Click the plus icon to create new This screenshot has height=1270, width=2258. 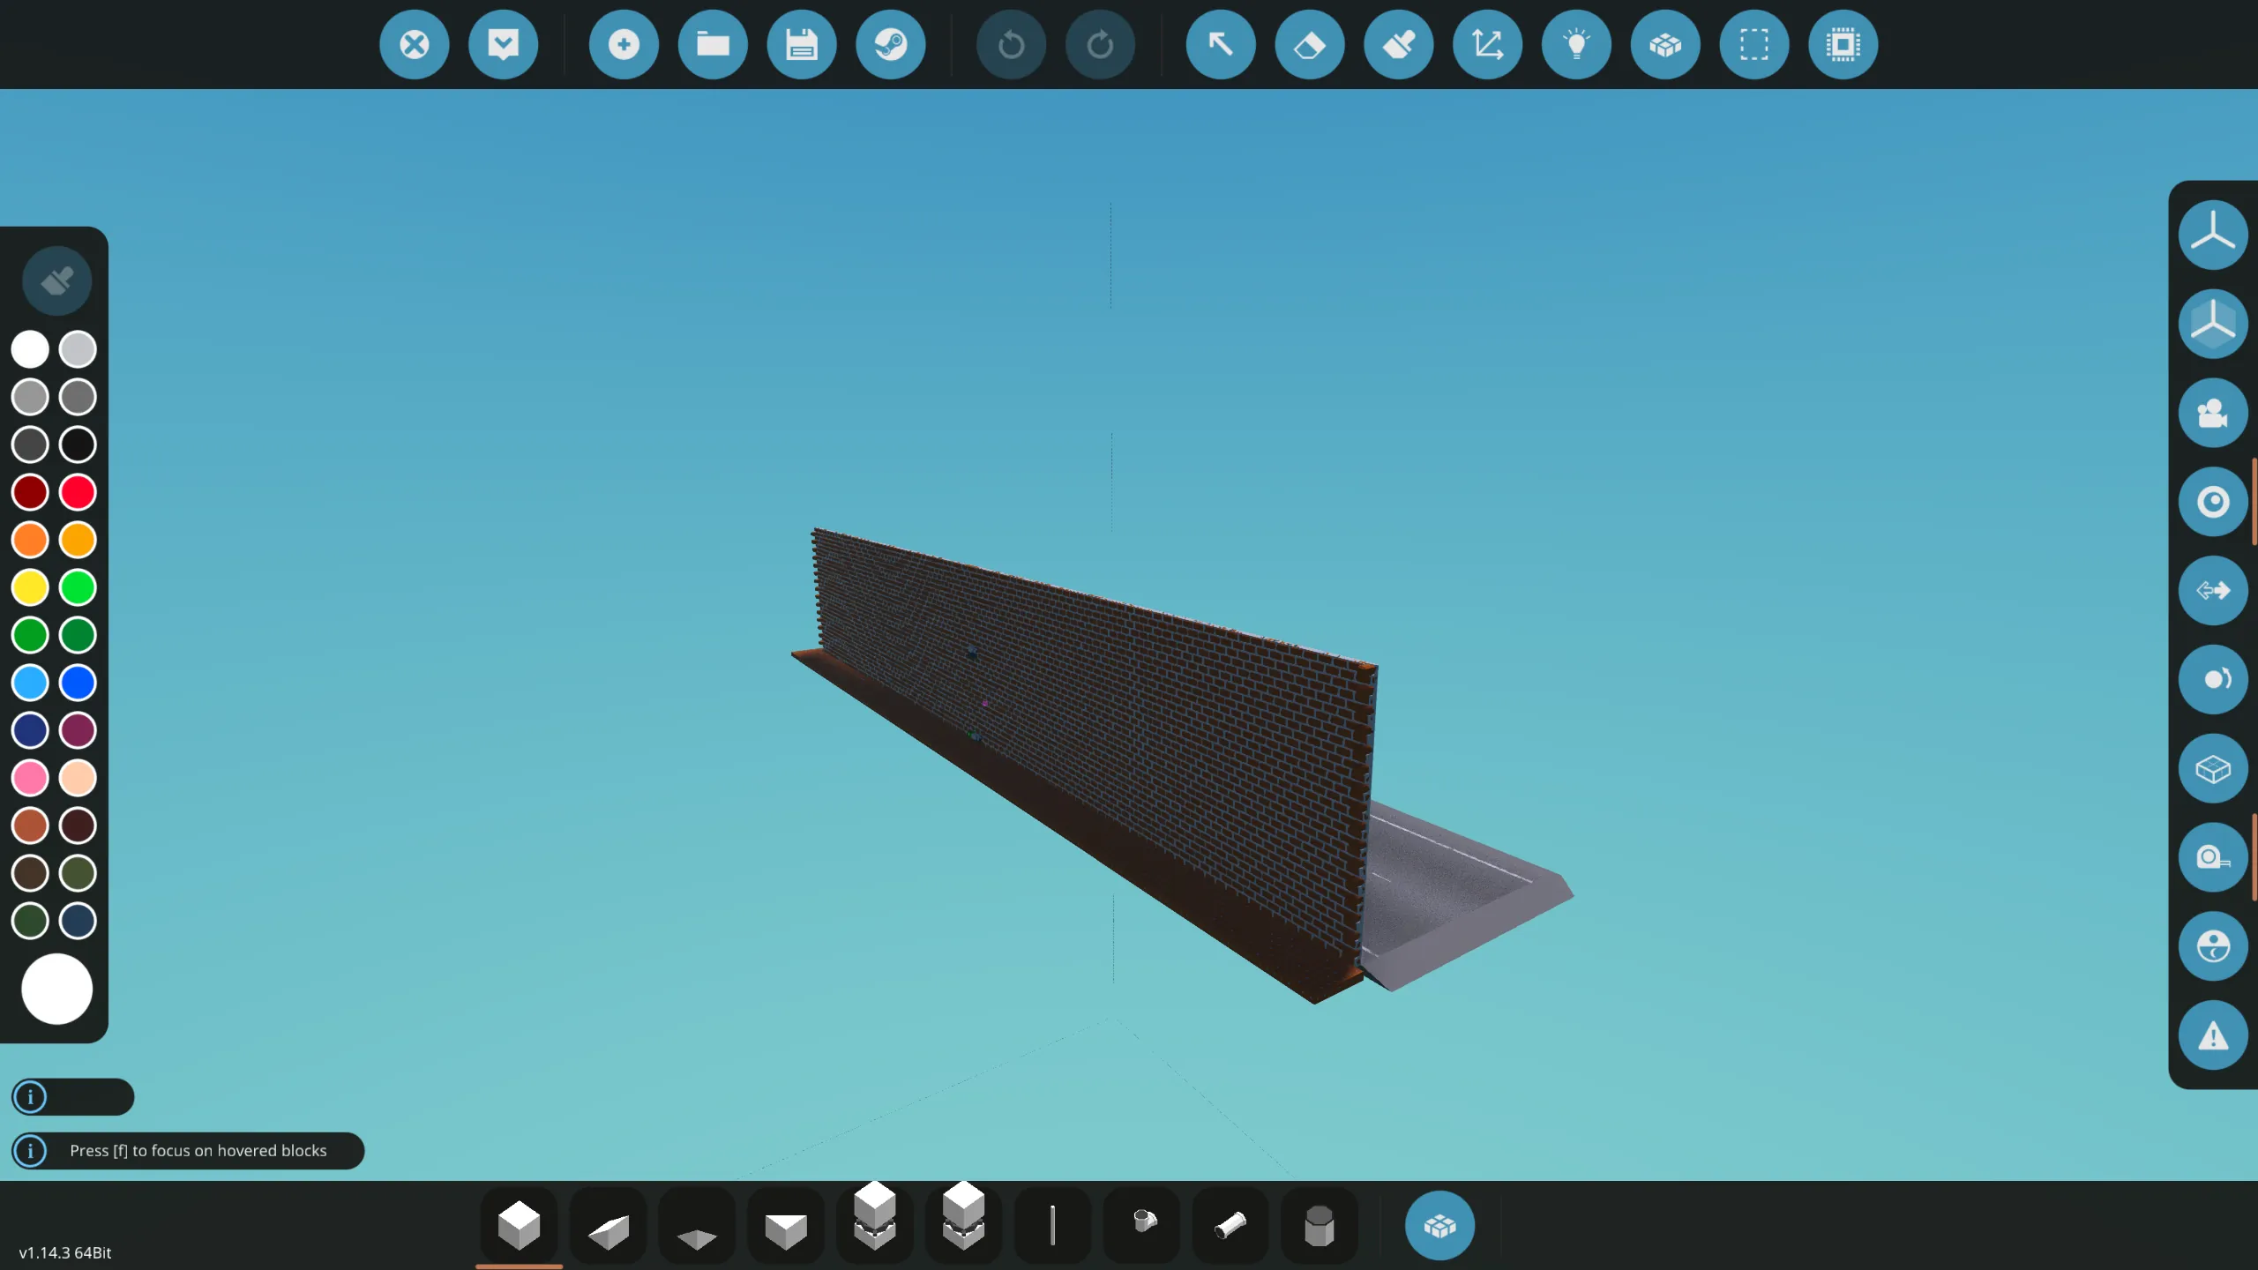[624, 44]
